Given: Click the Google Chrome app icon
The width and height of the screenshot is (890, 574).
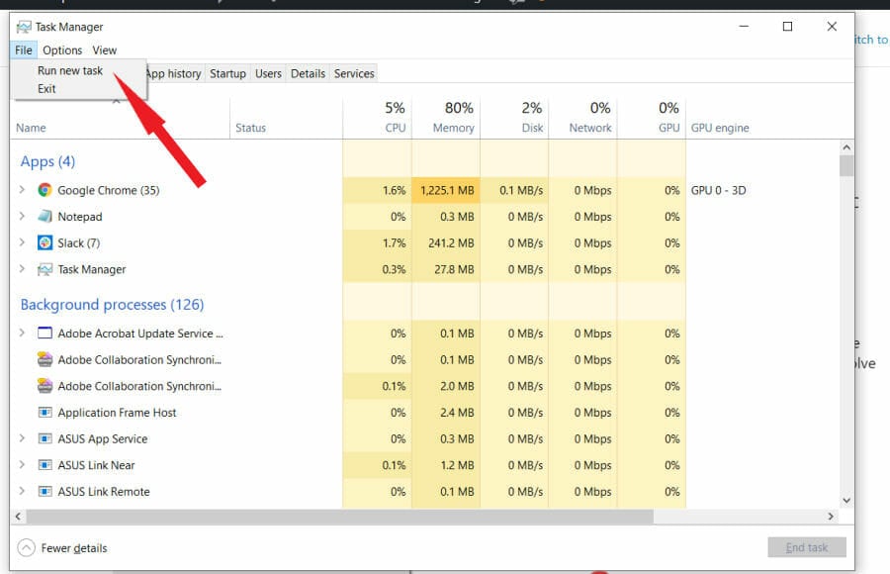Looking at the screenshot, I should click(44, 190).
